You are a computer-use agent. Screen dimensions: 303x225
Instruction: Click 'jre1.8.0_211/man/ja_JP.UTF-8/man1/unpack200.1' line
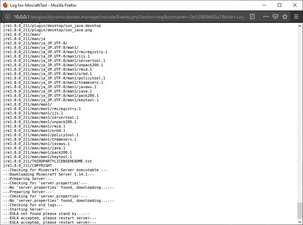(x=53, y=65)
